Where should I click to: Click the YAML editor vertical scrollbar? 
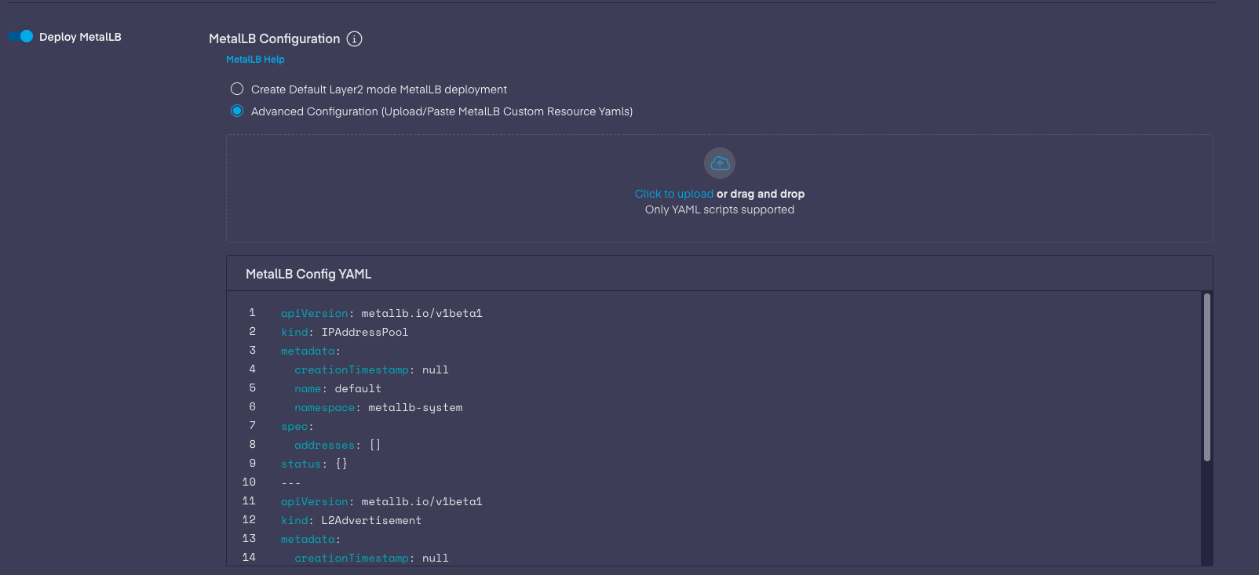pos(1206,377)
